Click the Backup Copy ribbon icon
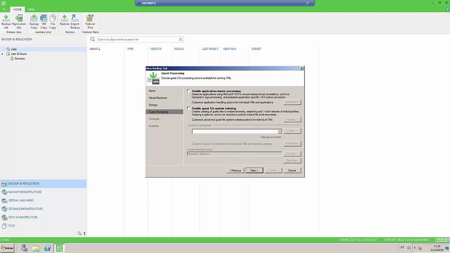450x253 pixels. [34, 22]
